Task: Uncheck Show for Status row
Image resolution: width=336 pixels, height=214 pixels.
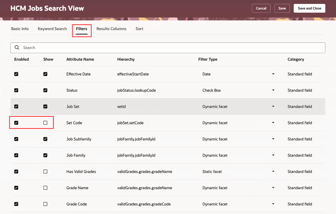Action: 45,90
